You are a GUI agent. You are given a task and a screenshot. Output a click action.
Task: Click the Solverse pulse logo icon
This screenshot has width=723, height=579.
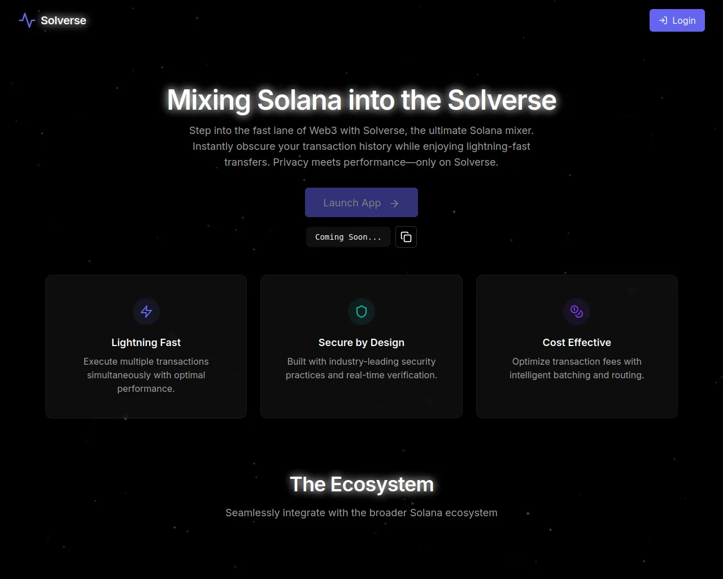(x=27, y=20)
